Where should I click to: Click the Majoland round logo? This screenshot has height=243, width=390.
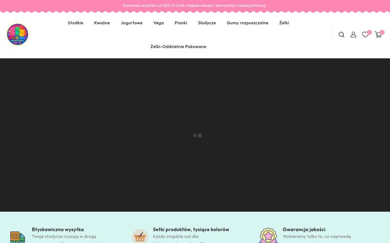pyautogui.click(x=17, y=35)
